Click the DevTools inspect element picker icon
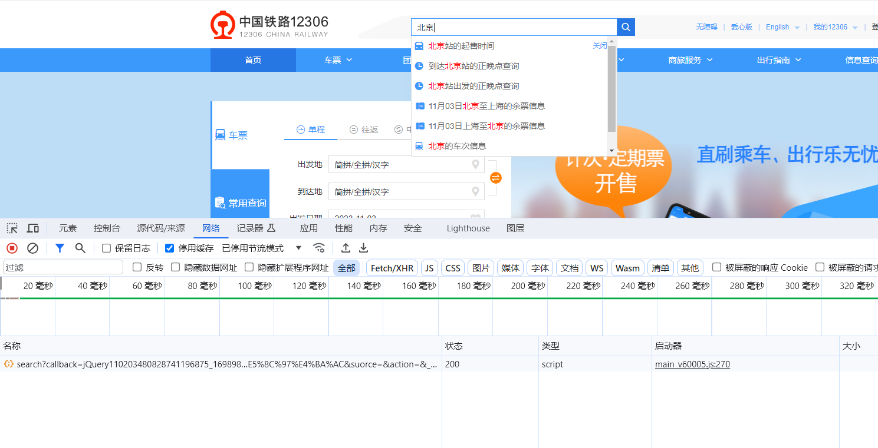Viewport: 878px width, 448px height. [x=12, y=228]
